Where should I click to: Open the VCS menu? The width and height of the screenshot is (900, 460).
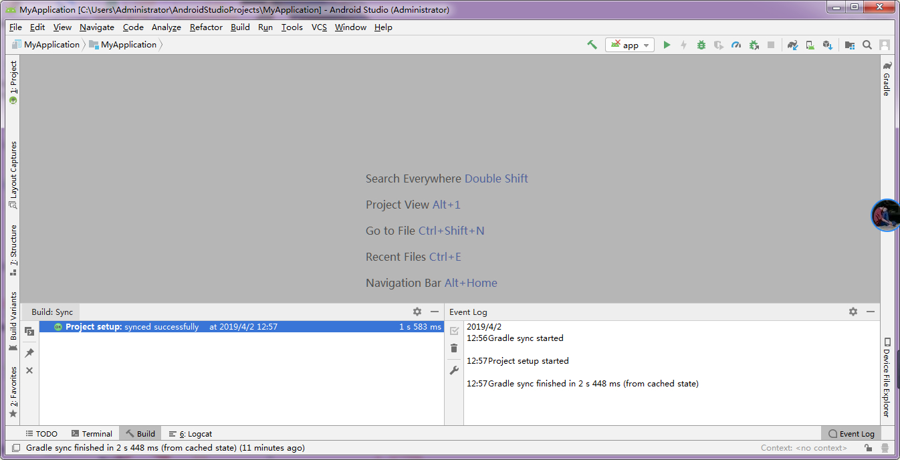(319, 27)
